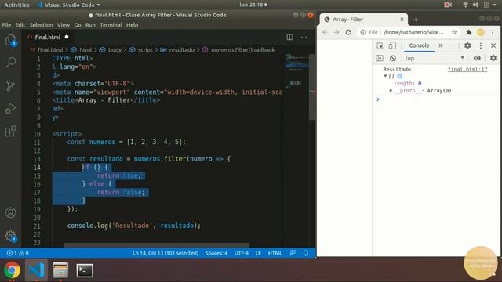Open the Edit menu
This screenshot has width=502, height=282.
point(20,25)
